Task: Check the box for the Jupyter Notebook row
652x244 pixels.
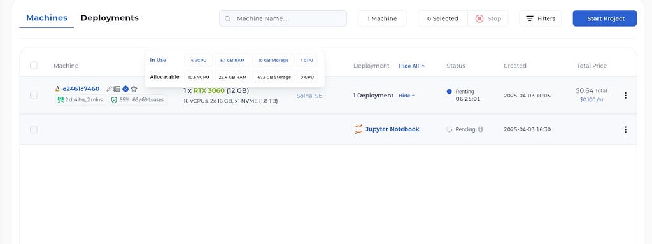Action: point(34,129)
